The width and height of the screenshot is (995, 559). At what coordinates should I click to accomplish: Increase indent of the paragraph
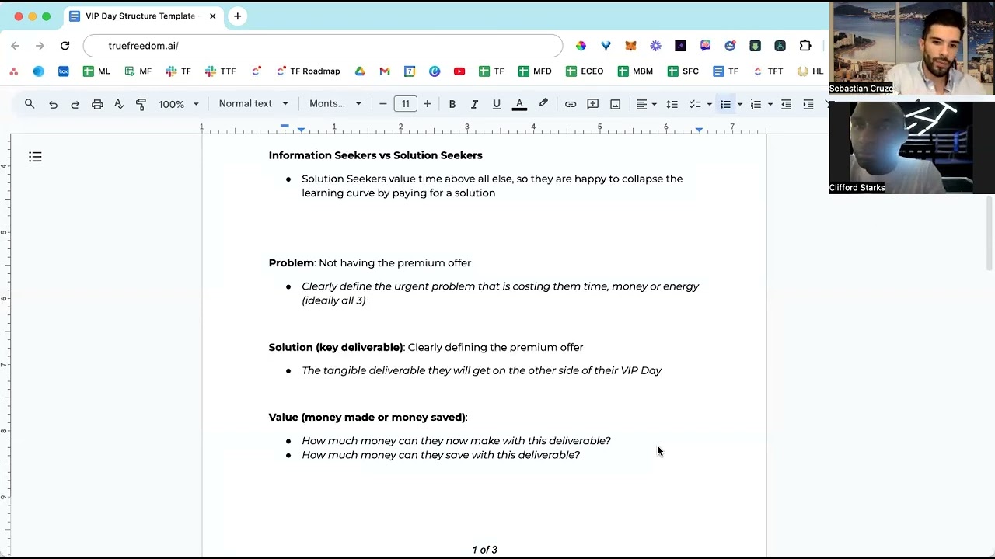pos(808,104)
